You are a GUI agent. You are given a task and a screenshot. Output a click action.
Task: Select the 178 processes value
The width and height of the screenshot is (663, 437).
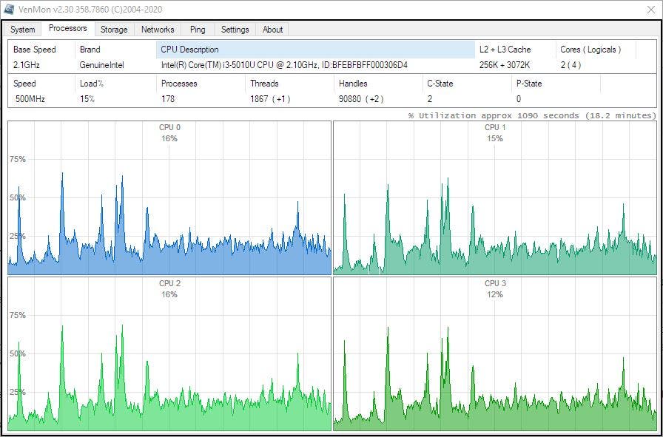pos(168,99)
